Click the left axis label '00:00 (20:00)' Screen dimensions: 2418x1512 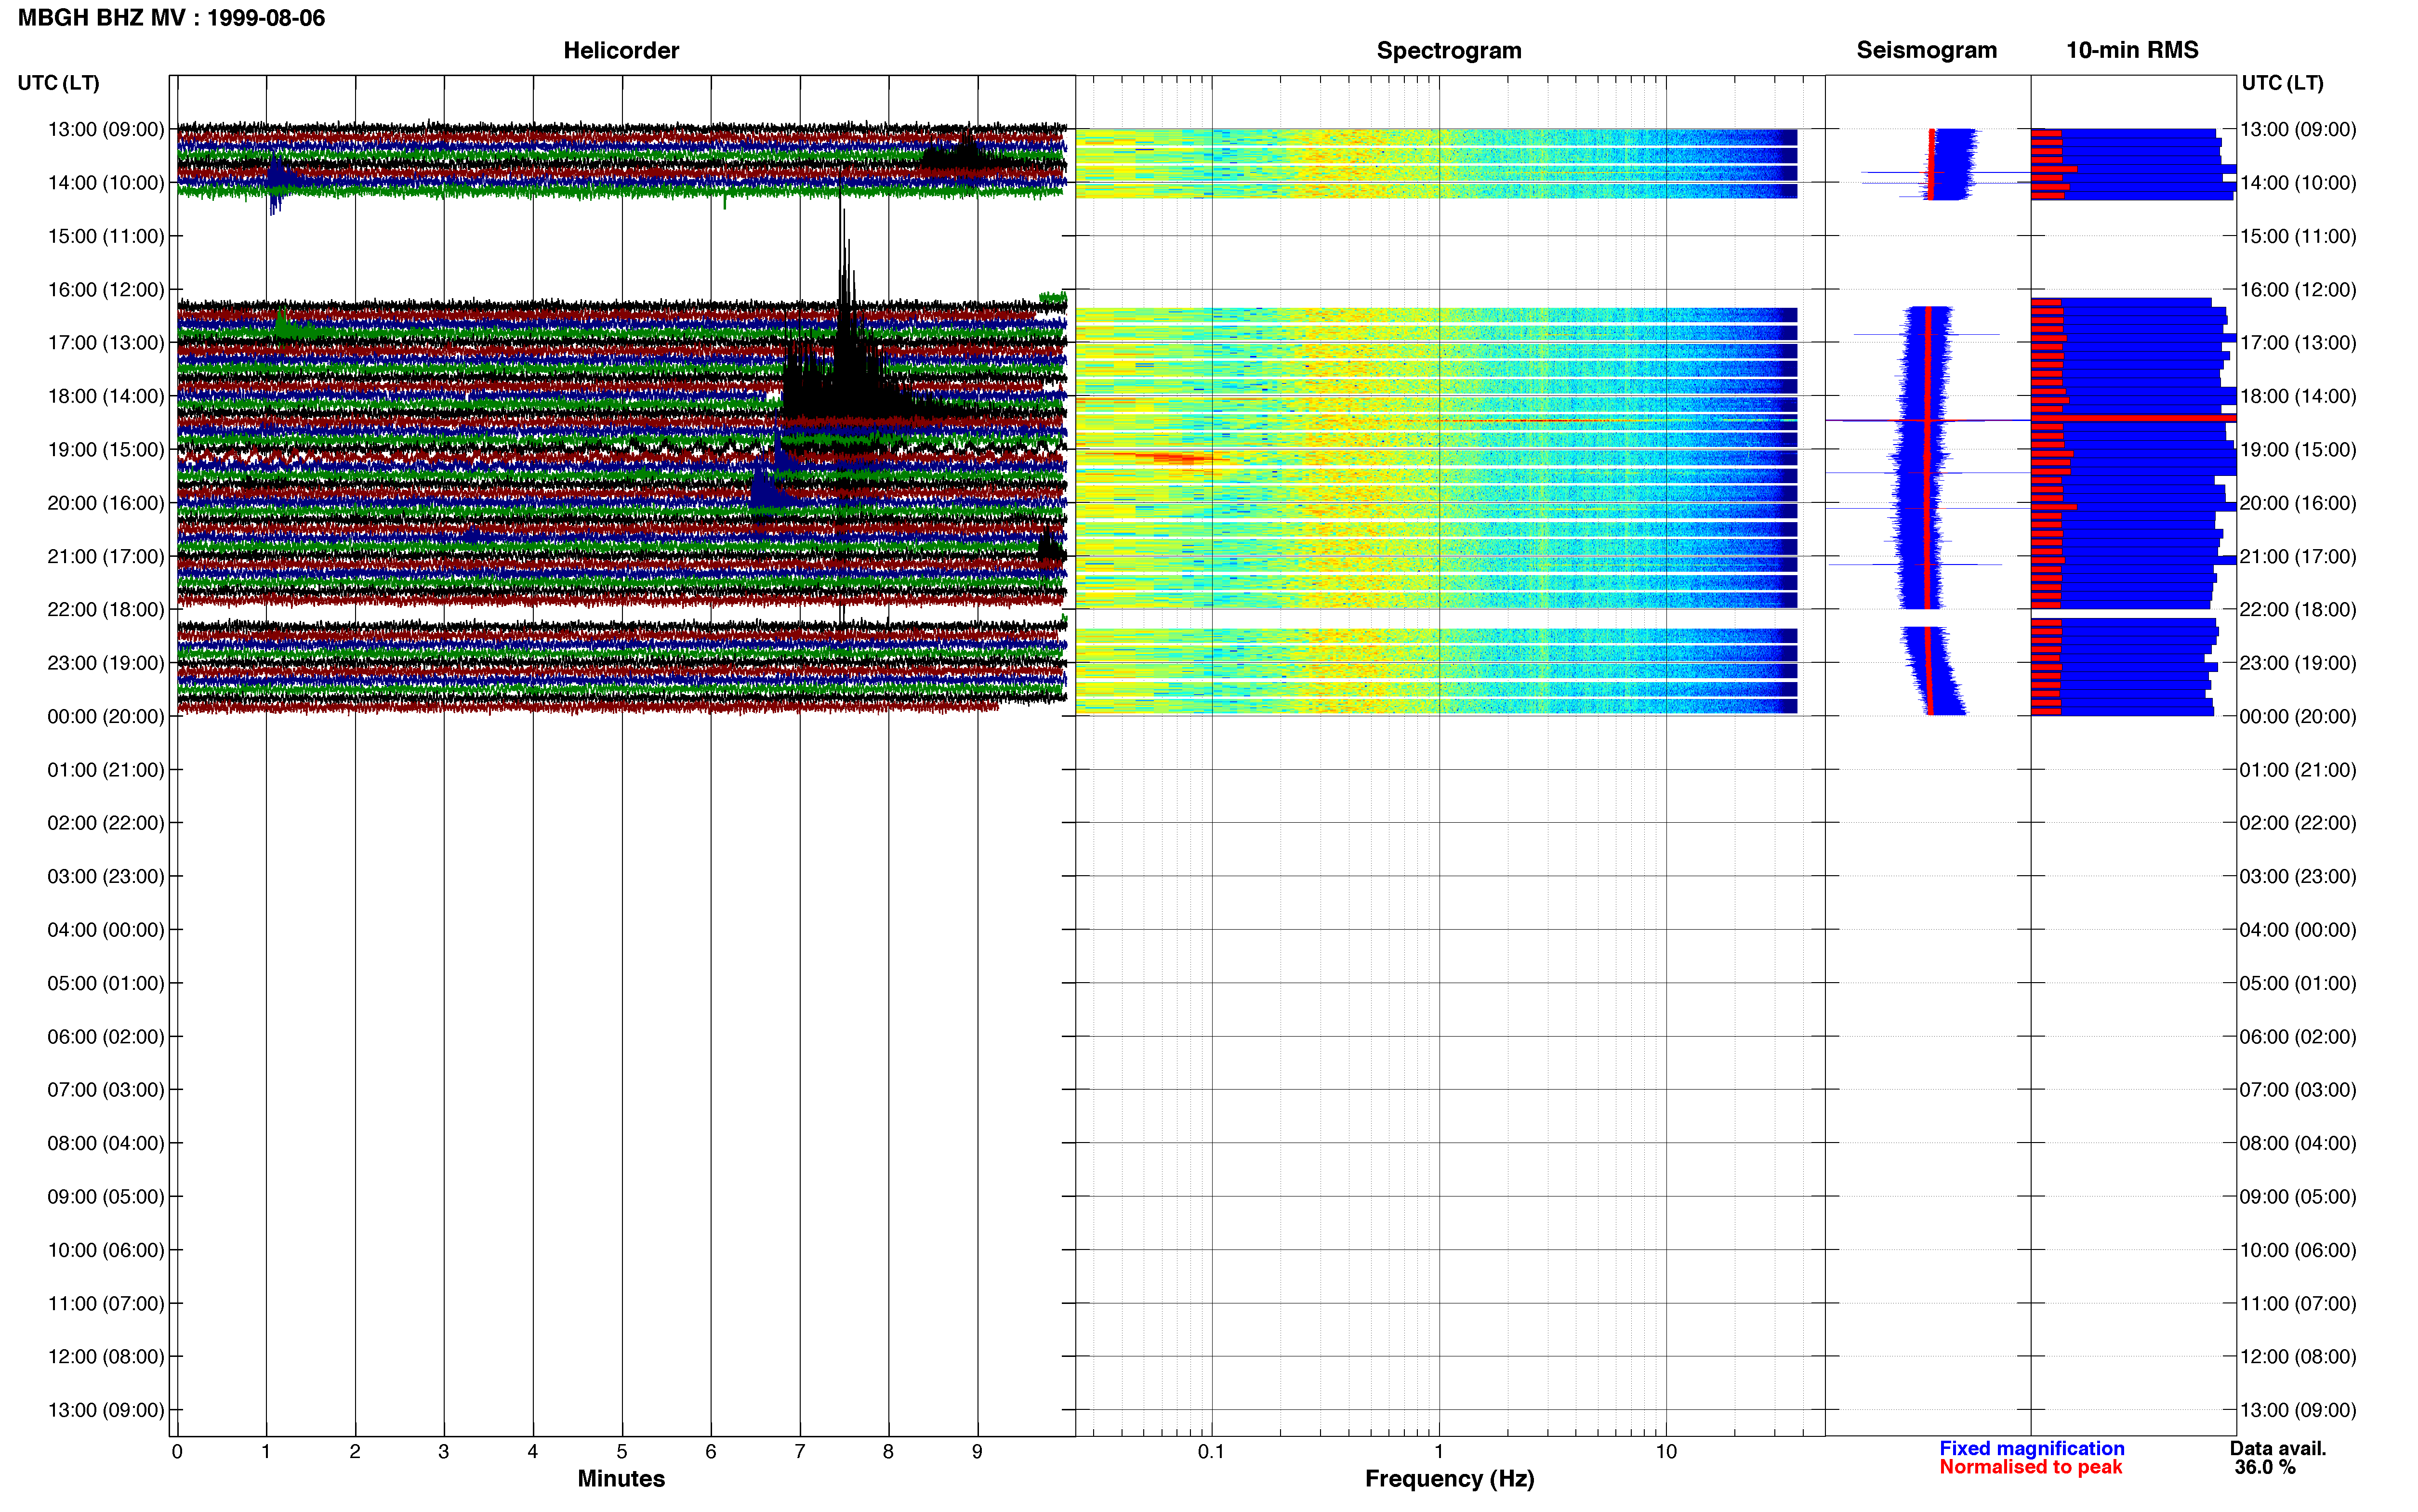pyautogui.click(x=106, y=716)
